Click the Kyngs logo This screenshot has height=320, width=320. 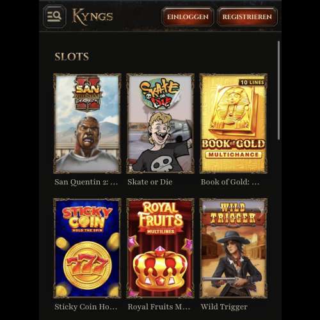coord(92,17)
